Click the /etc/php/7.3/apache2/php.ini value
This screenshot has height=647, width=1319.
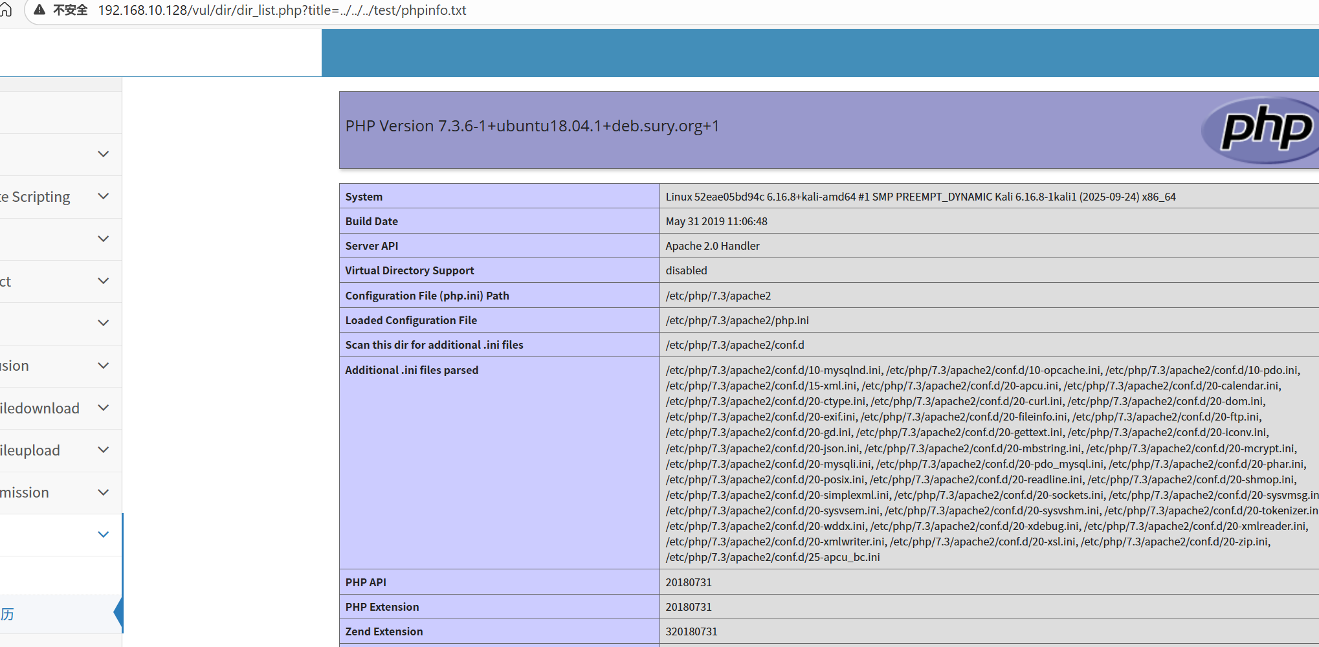coord(737,320)
